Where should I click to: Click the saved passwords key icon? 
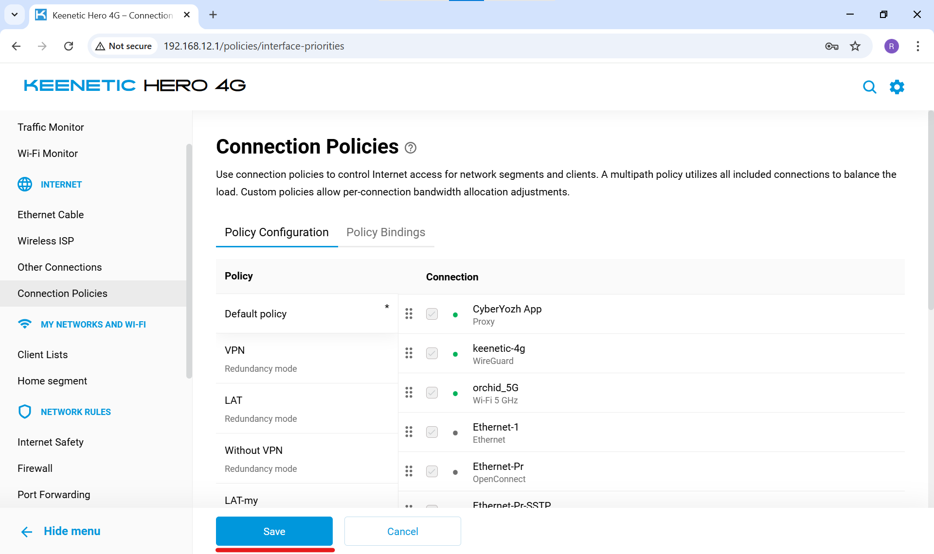pyautogui.click(x=831, y=46)
